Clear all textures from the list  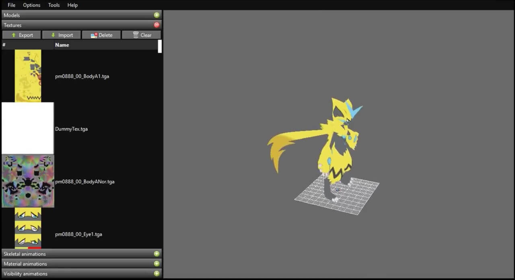(x=142, y=35)
